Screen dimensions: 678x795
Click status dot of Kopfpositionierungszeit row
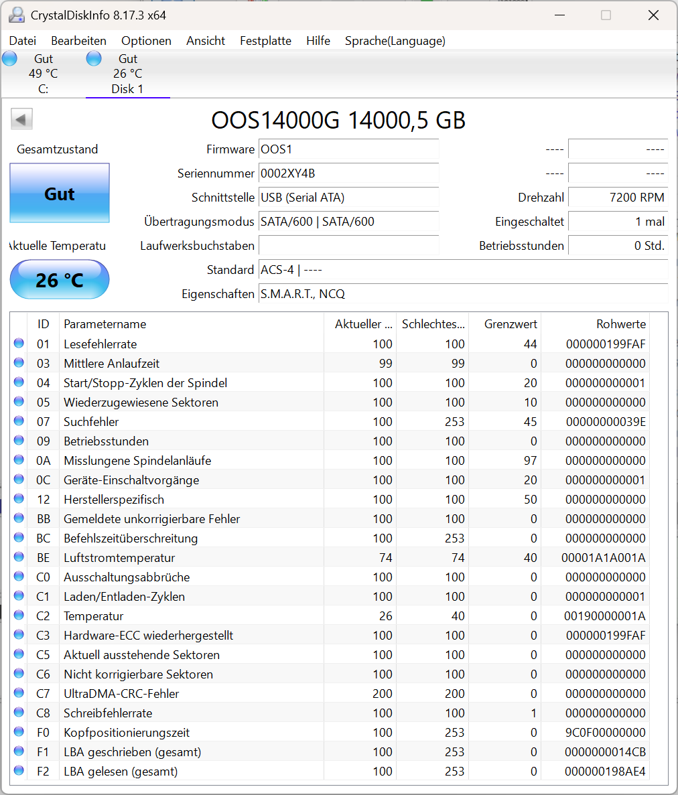[x=19, y=731]
